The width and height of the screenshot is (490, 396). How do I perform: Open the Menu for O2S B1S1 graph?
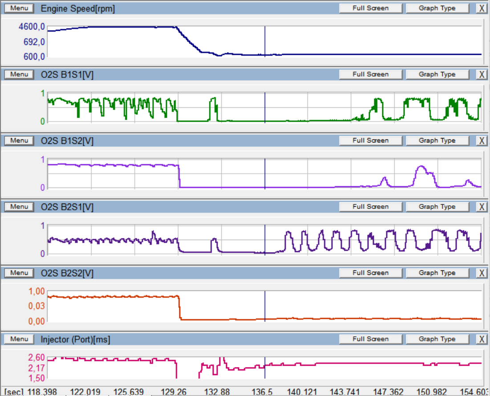point(19,74)
